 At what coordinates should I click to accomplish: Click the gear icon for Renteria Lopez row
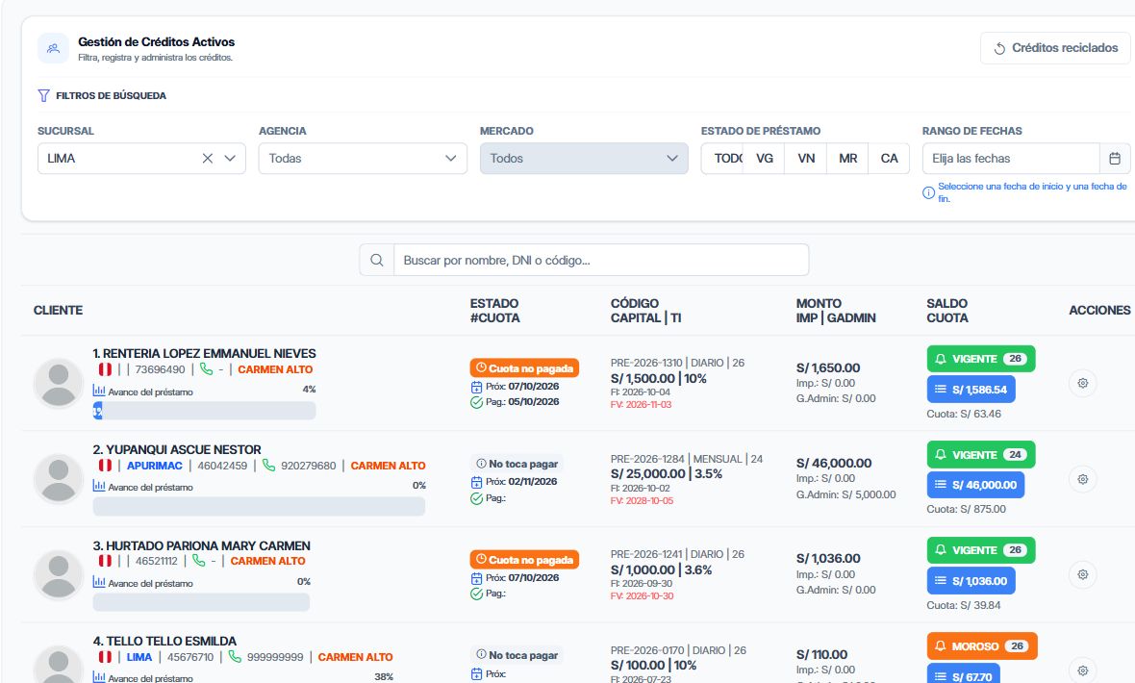tap(1082, 383)
